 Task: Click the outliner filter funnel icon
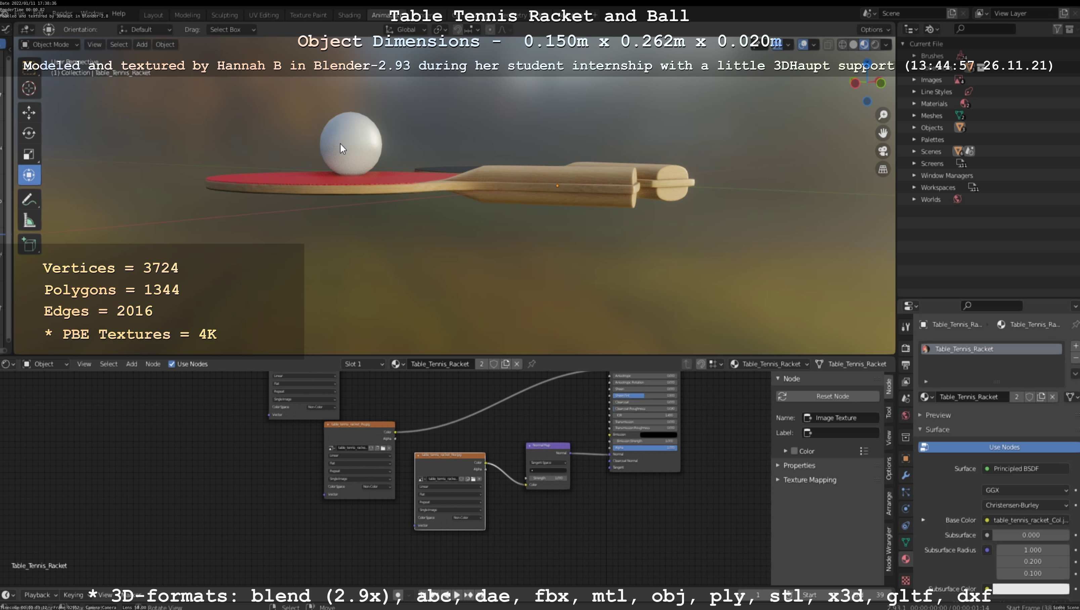(x=1057, y=29)
